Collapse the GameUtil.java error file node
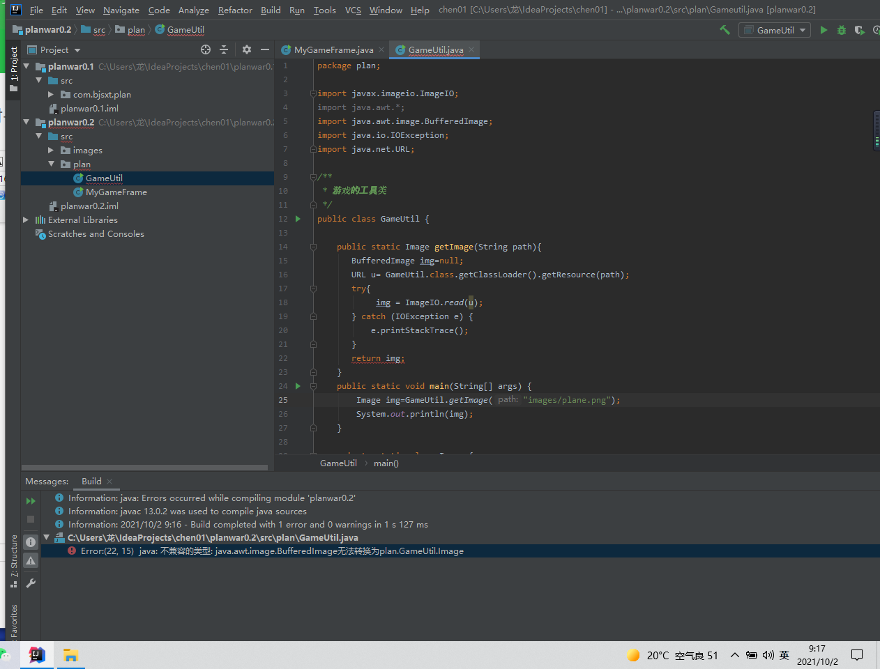The width and height of the screenshot is (880, 669). (x=47, y=537)
